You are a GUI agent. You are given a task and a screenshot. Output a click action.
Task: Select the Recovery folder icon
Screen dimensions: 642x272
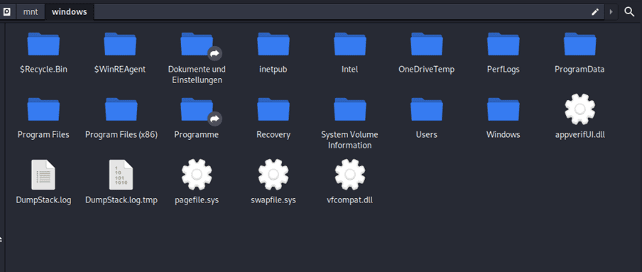point(273,109)
